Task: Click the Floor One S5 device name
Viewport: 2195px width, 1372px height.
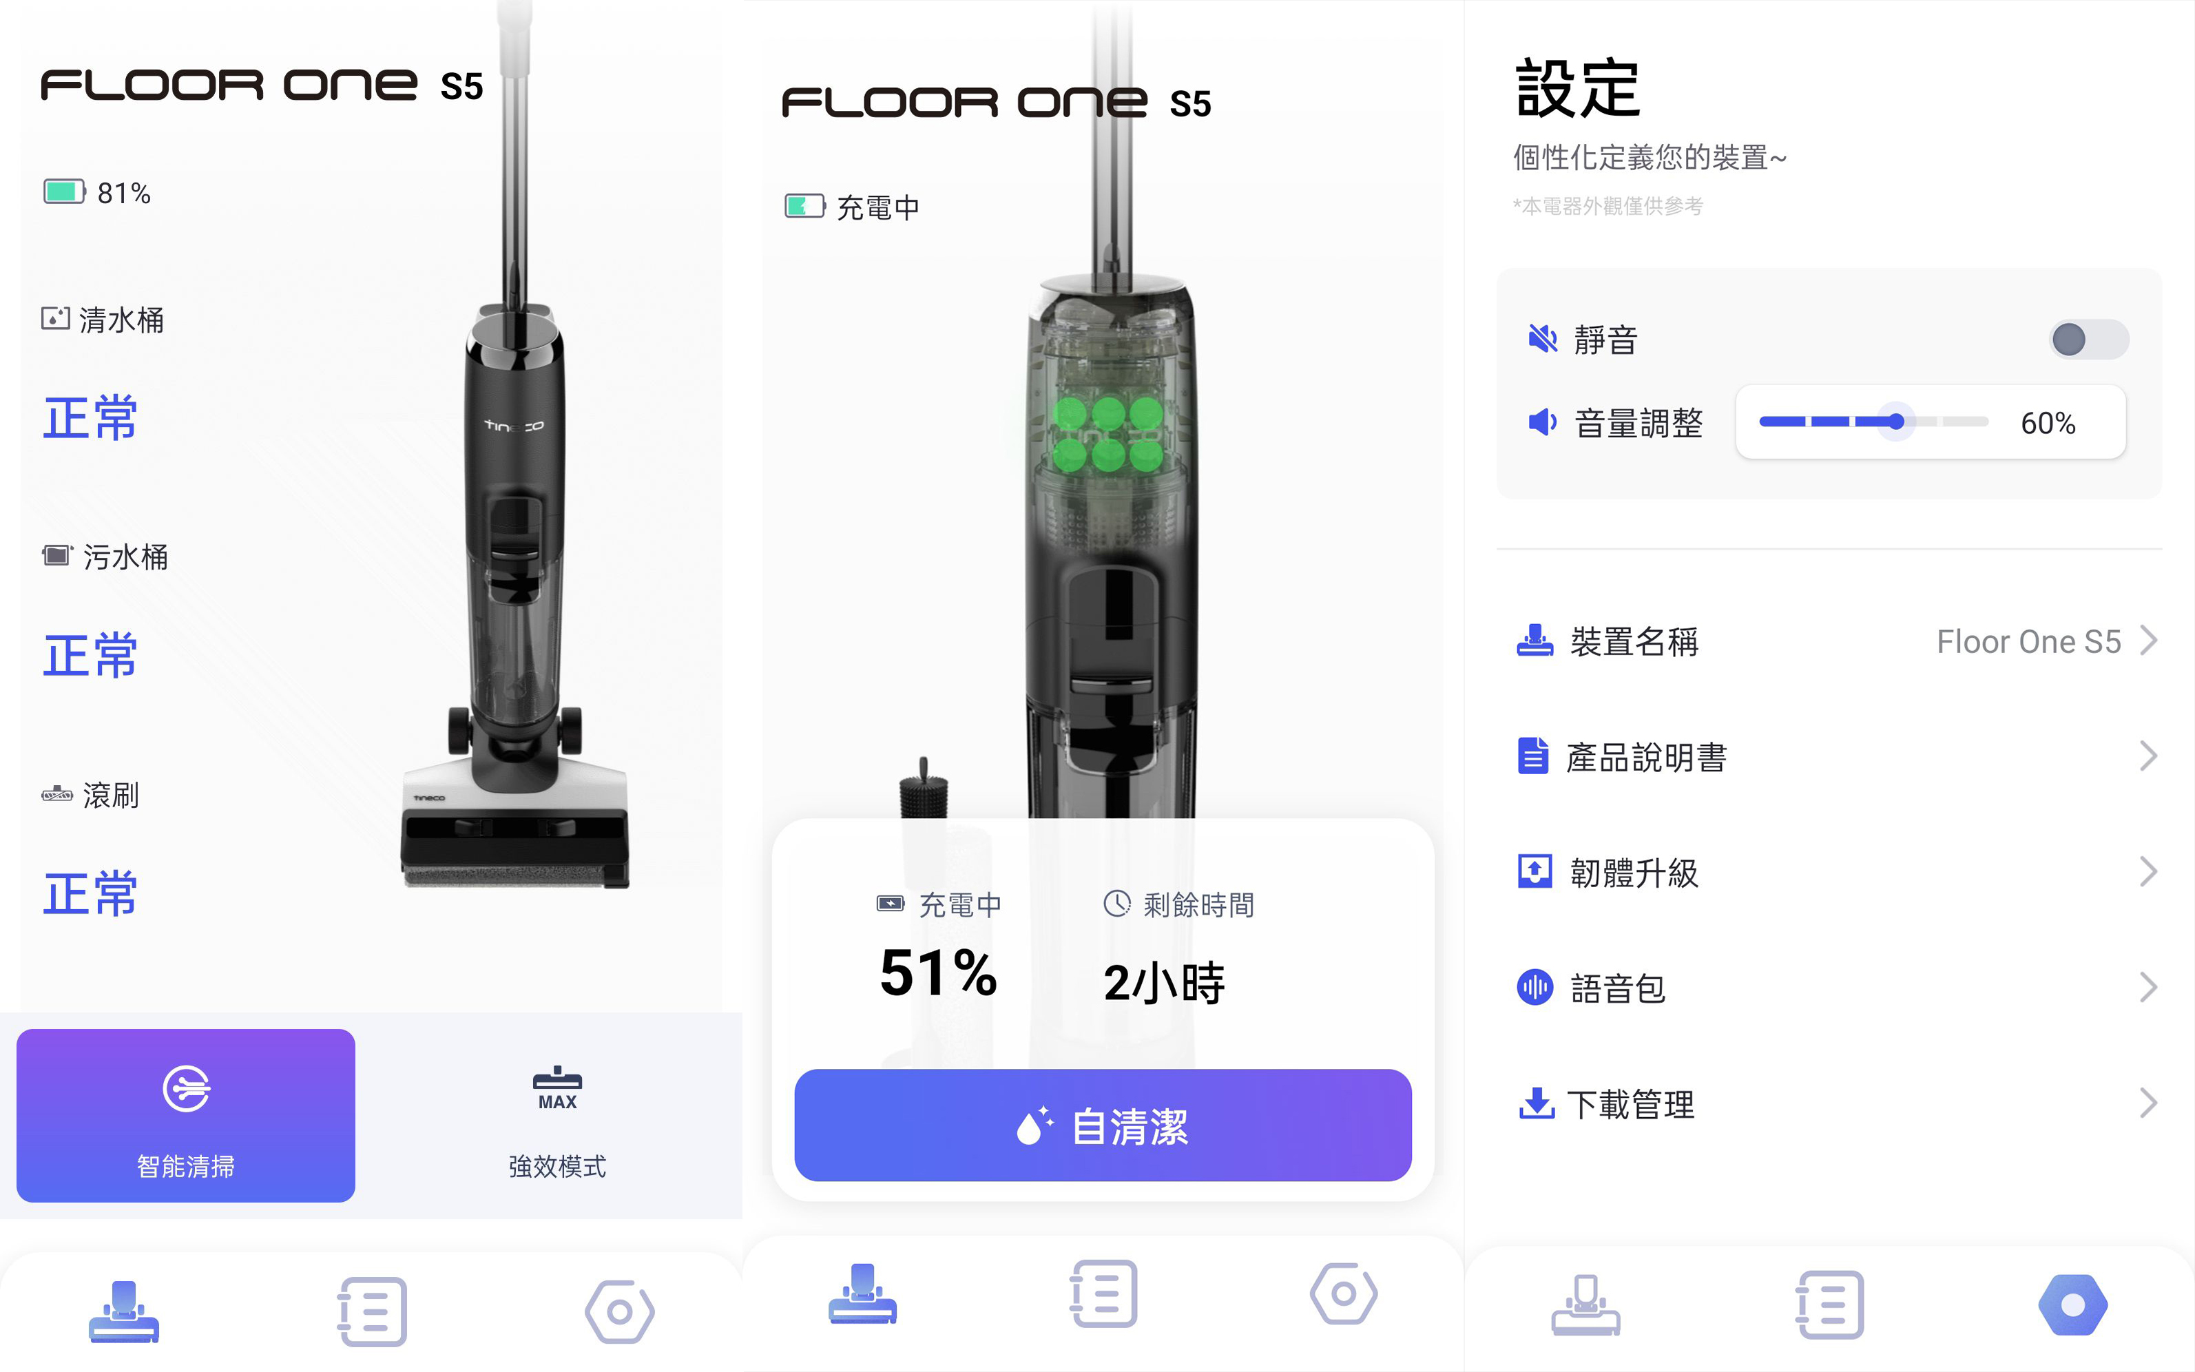Action: (x=2028, y=641)
